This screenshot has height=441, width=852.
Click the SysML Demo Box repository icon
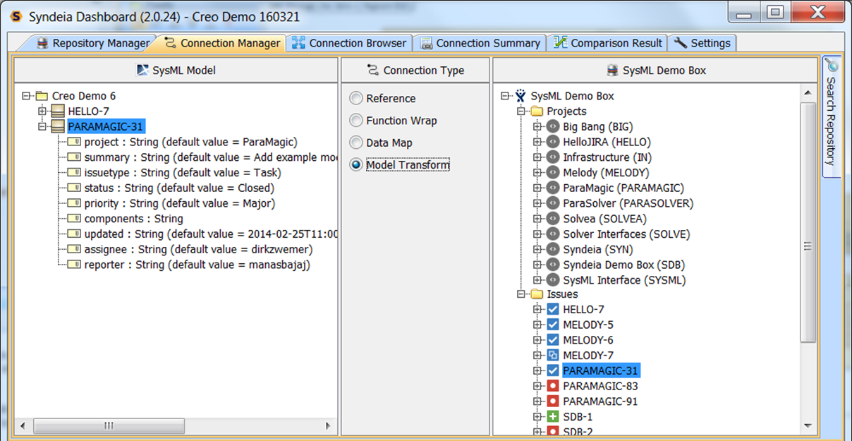click(x=521, y=96)
